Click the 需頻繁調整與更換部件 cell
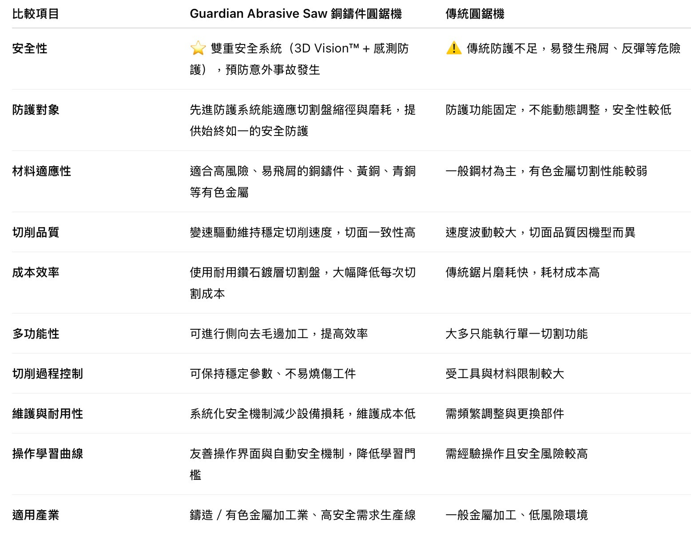The height and width of the screenshot is (535, 691). click(504, 414)
